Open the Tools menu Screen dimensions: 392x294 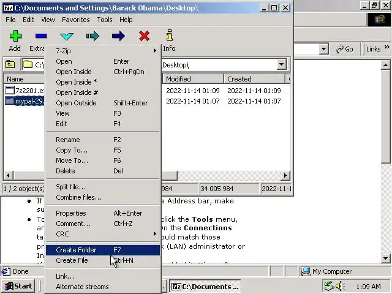click(x=105, y=20)
